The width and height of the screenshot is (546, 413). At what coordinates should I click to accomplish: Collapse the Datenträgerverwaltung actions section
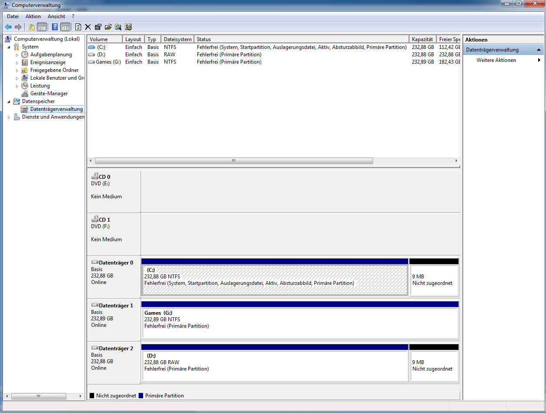pyautogui.click(x=539, y=50)
